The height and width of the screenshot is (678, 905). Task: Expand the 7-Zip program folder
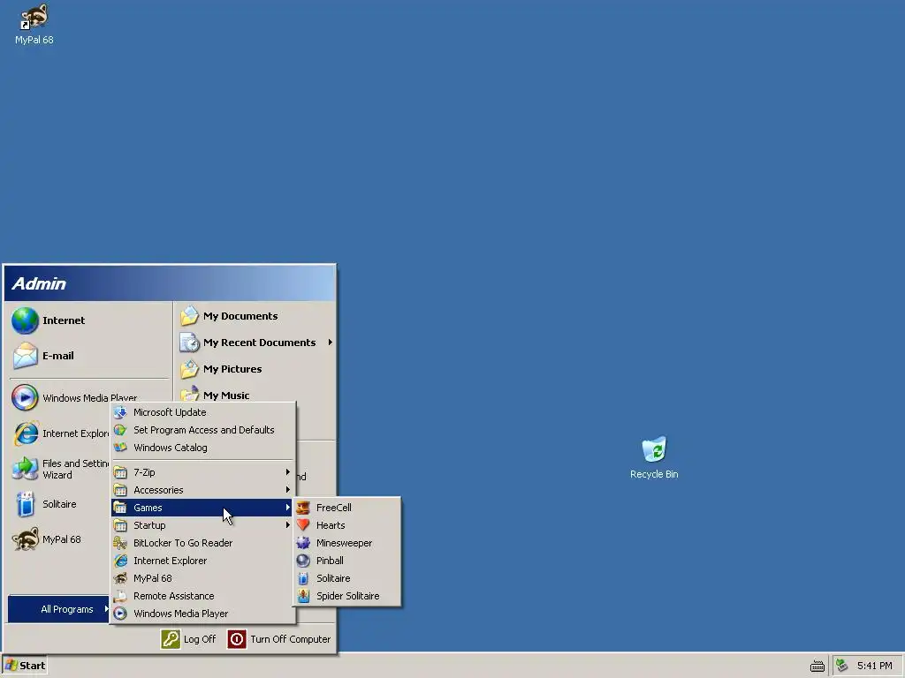[202, 472]
